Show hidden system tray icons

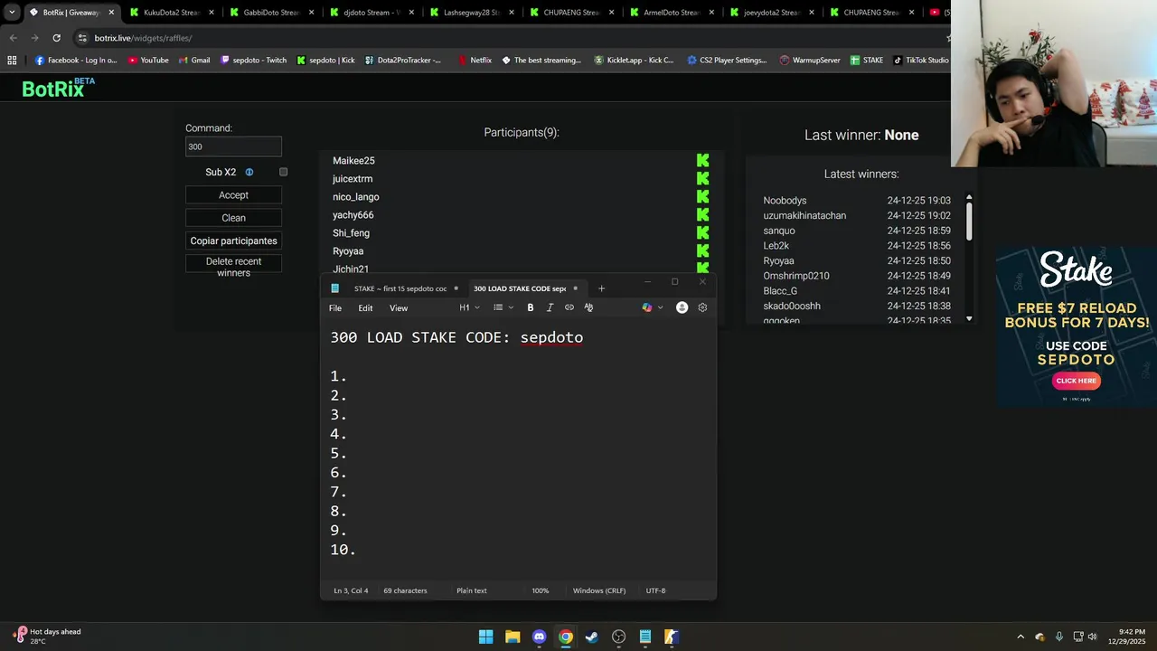pyautogui.click(x=1021, y=637)
